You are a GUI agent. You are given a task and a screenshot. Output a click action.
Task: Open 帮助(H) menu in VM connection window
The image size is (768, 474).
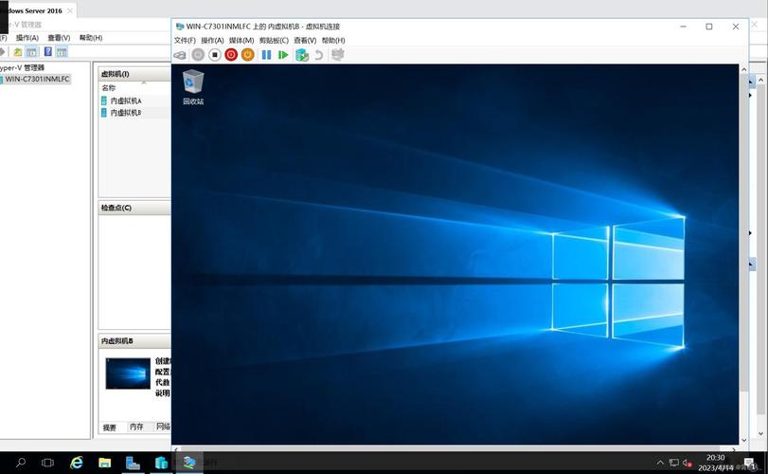pos(333,40)
